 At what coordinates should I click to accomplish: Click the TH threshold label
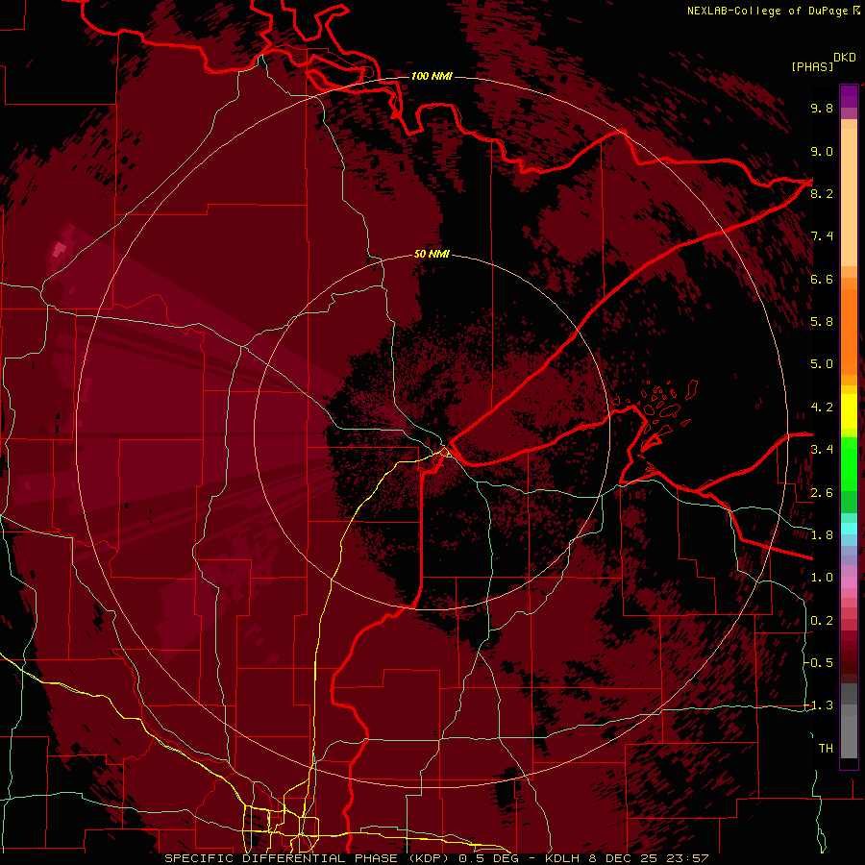coord(826,749)
